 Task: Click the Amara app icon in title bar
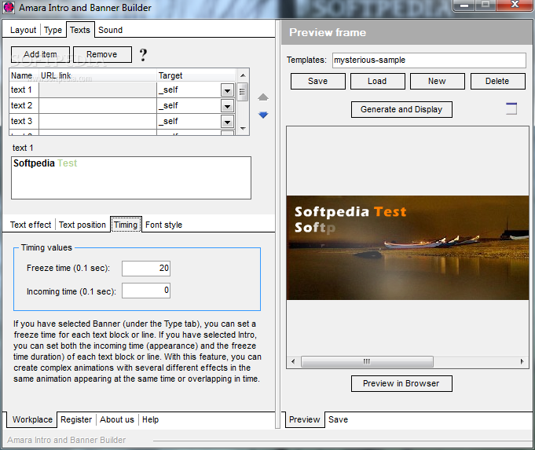(x=9, y=7)
